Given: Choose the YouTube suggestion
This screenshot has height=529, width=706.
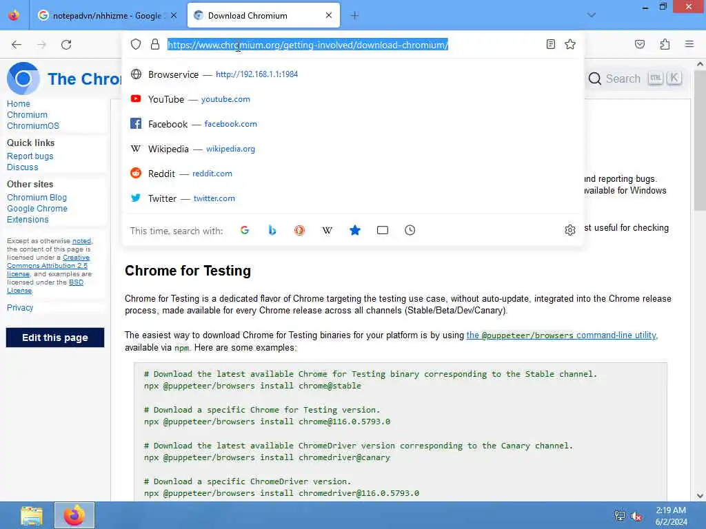Looking at the screenshot, I should [353, 99].
